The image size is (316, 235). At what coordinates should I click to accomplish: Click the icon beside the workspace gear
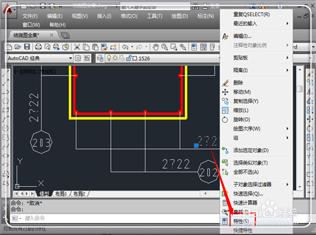[x=87, y=58]
